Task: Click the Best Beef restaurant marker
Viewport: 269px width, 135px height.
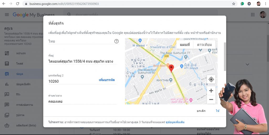Action: point(168,66)
